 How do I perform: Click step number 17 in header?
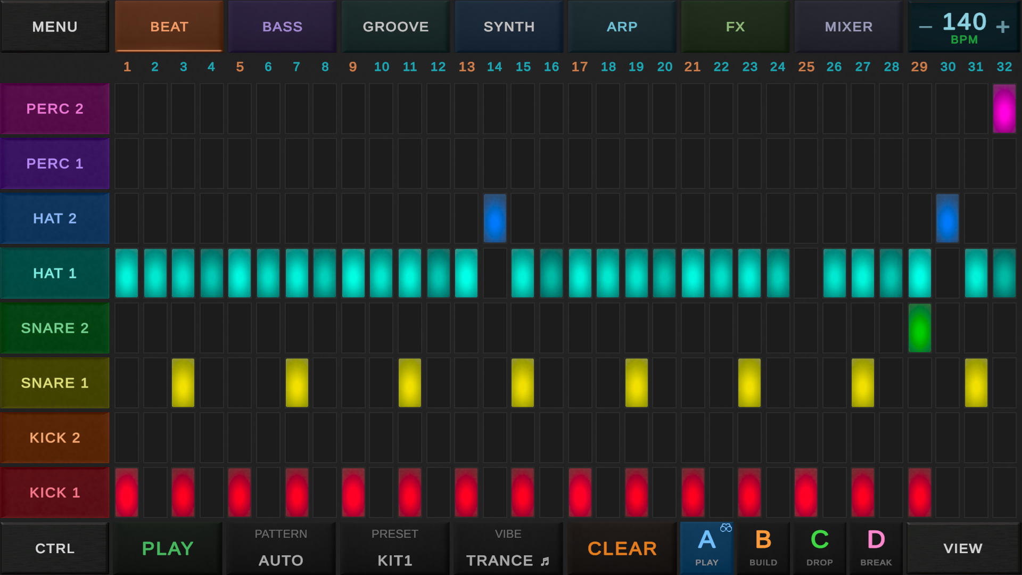tap(580, 67)
